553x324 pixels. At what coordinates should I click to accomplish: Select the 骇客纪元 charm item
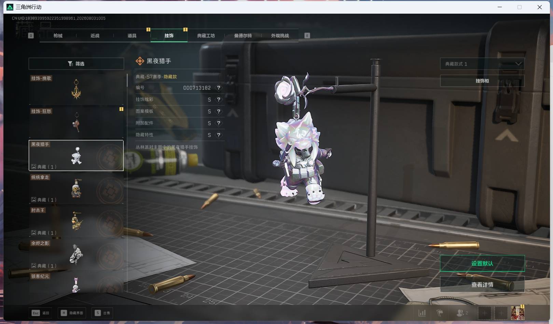click(76, 282)
